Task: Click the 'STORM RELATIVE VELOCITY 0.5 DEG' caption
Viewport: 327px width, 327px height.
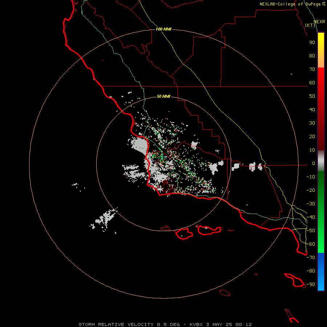Action: [129, 324]
